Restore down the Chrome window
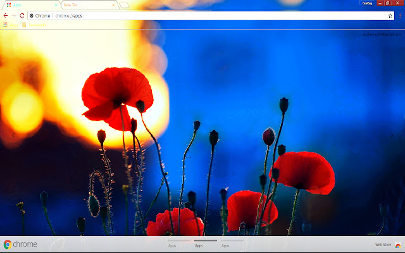The image size is (405, 253). click(x=387, y=3)
